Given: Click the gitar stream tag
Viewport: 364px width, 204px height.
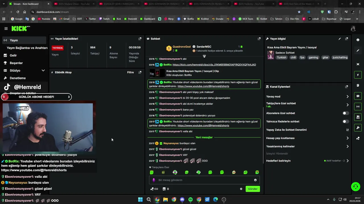Looking at the screenshot, I should click(x=325, y=58).
